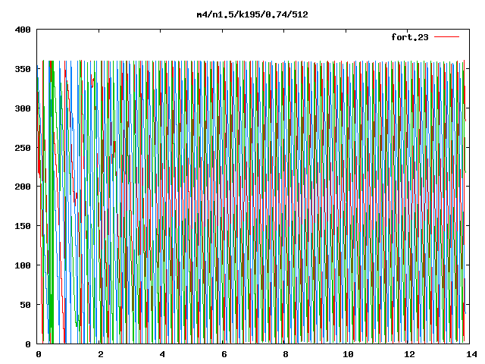Click y-axis label 350

[23, 69]
